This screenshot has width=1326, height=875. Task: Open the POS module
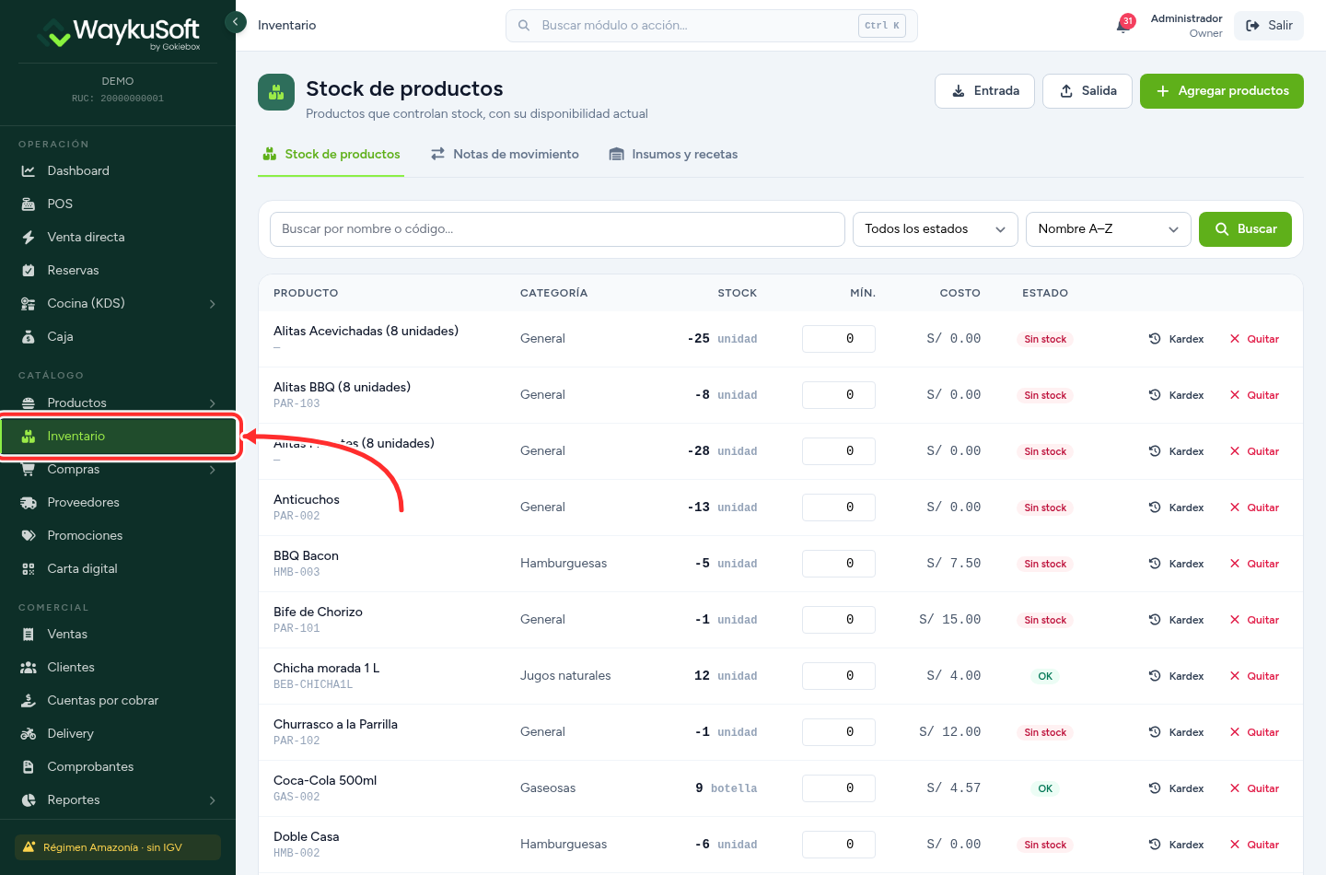tap(118, 204)
